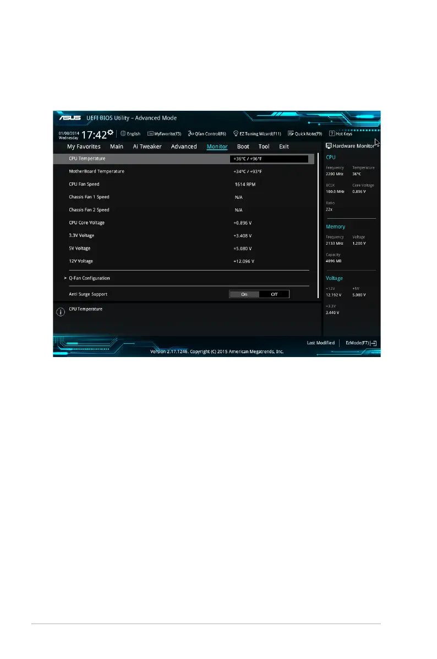Click the globe language icon
The image size is (437, 659).
coord(123,133)
